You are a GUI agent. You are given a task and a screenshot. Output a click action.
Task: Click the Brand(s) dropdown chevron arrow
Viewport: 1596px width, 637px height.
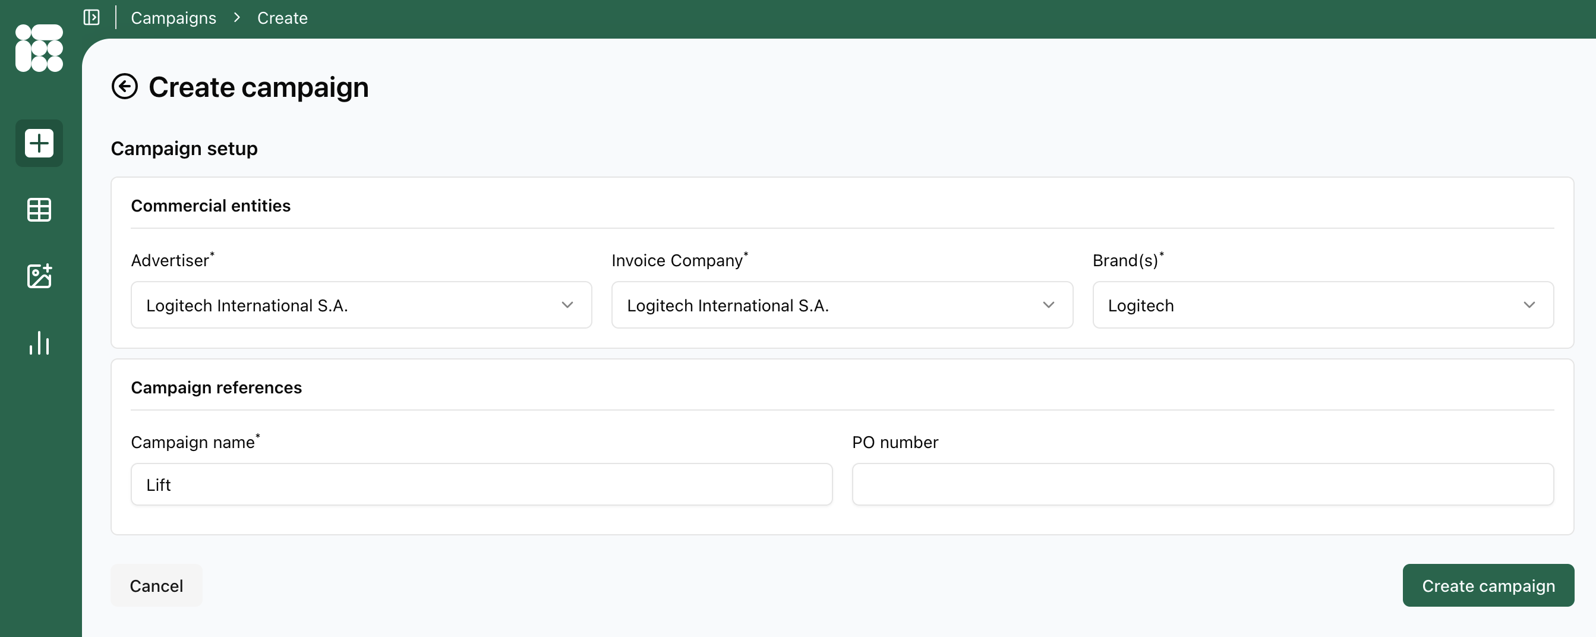point(1529,305)
